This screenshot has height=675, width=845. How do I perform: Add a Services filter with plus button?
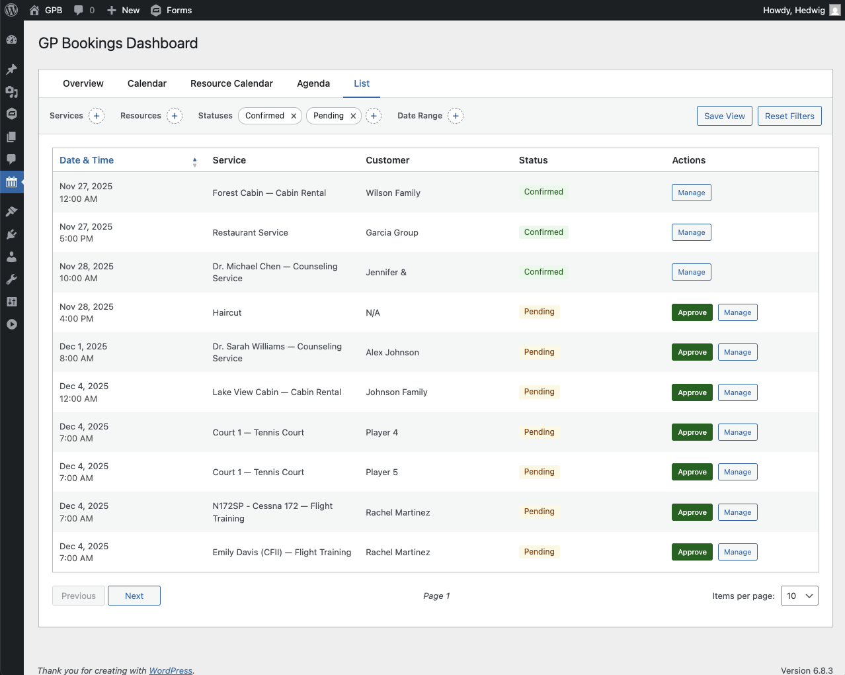97,116
